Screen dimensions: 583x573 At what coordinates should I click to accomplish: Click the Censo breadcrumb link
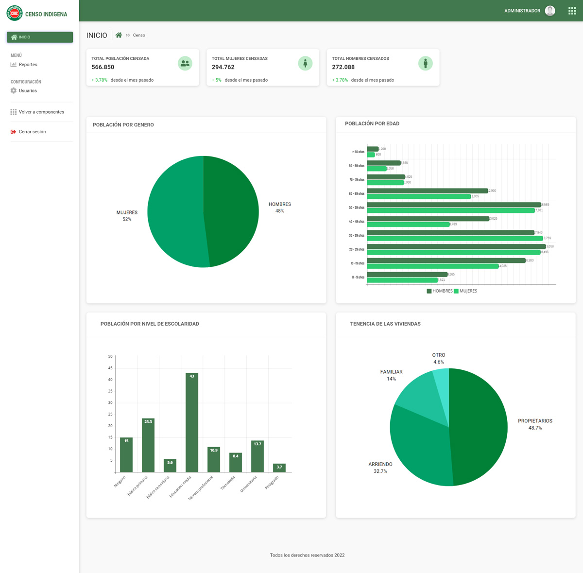139,35
